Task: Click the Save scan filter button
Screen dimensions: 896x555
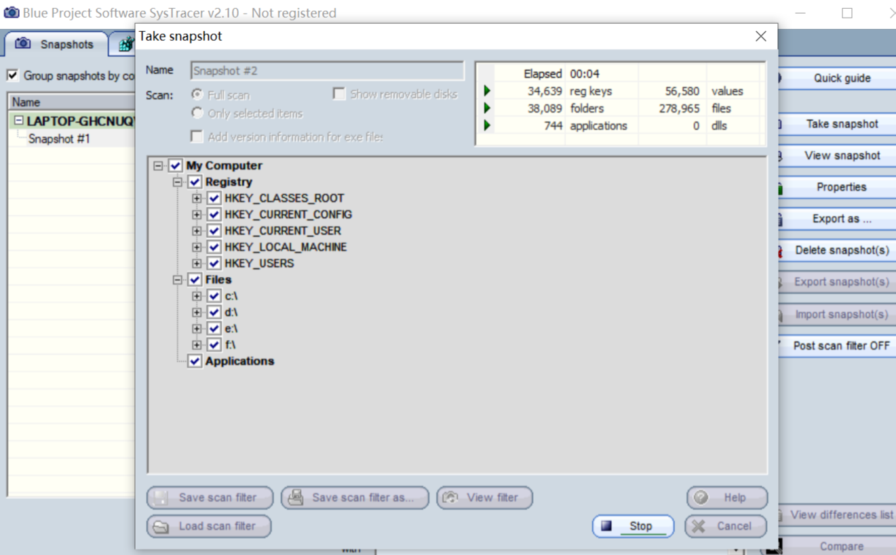Action: point(210,497)
